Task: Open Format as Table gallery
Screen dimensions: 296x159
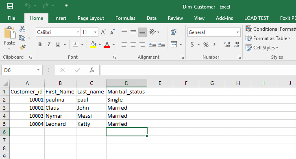Action: [x=268, y=38]
